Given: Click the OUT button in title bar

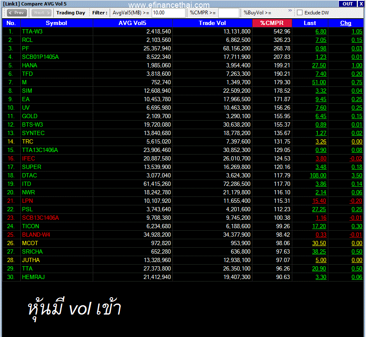Looking at the screenshot, I should (x=347, y=4).
